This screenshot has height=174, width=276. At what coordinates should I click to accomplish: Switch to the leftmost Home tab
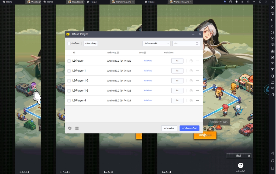click(x=8, y=2)
